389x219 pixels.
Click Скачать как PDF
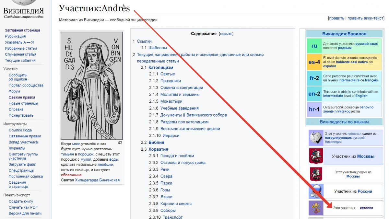coord(23,207)
